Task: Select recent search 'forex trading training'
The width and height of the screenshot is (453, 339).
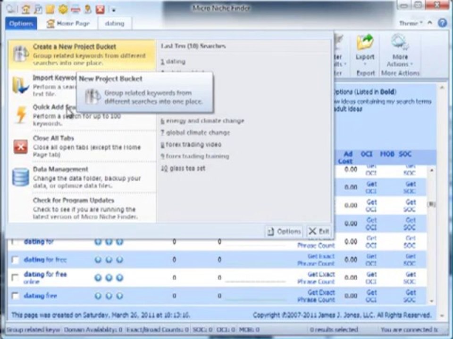Action: pos(195,156)
